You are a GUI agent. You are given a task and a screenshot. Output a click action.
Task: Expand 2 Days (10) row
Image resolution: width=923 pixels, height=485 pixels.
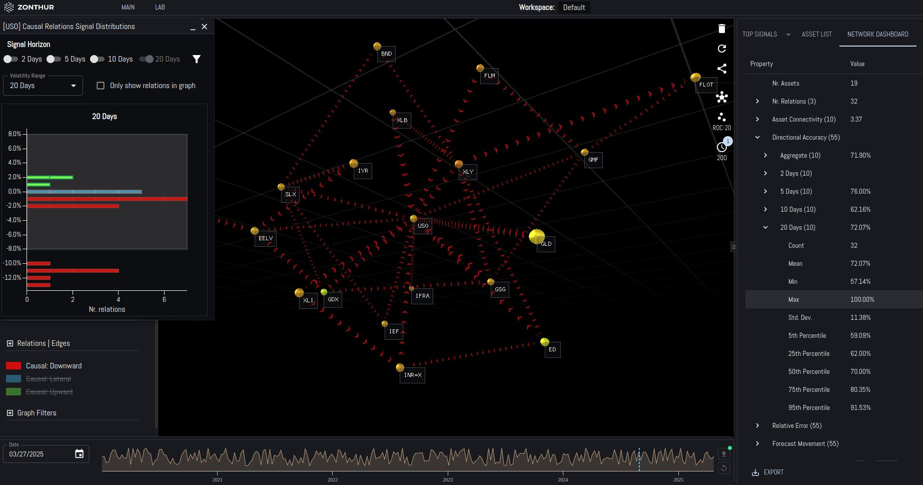(x=765, y=173)
